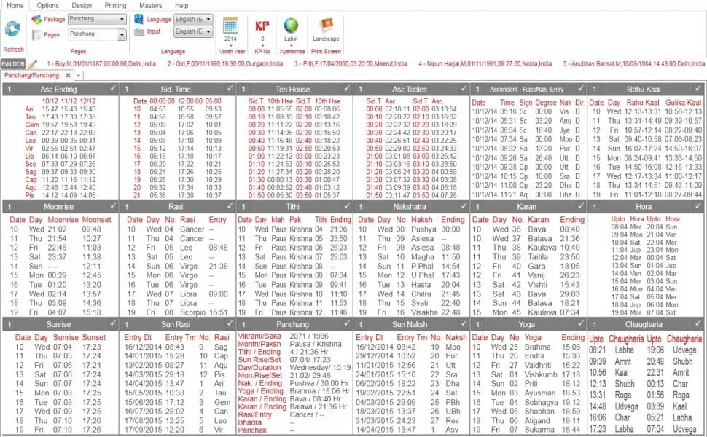Click the number 1 in Yoga header
Image resolution: width=707 pixels, height=437 pixels.
[477, 324]
